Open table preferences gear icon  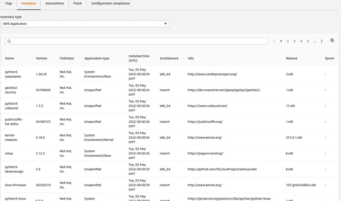332,40
